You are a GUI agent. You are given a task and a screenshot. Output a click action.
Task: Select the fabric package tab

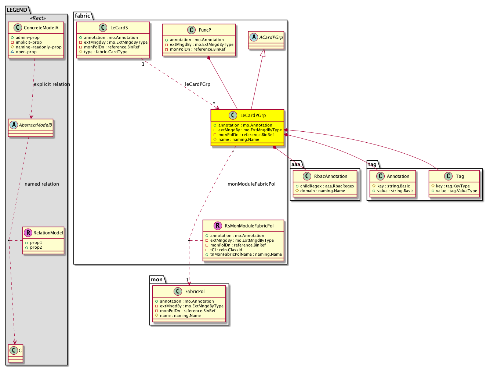pyautogui.click(x=83, y=16)
